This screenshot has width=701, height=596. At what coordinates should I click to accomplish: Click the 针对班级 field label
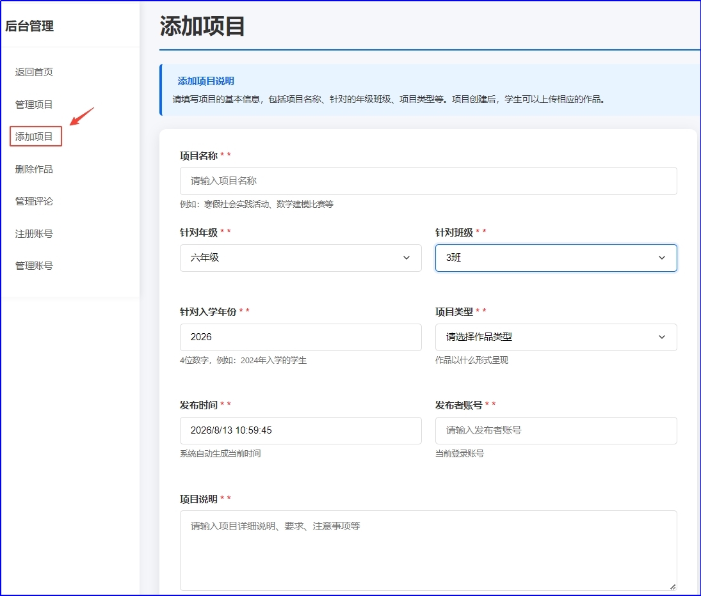click(x=455, y=232)
